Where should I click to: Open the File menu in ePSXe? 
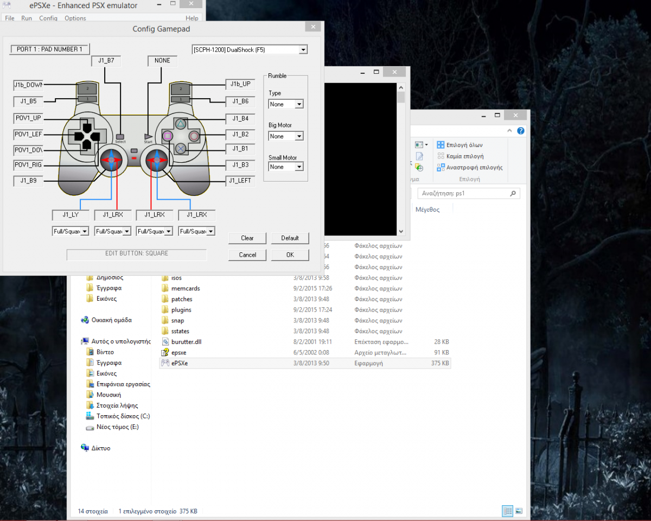pyautogui.click(x=10, y=18)
